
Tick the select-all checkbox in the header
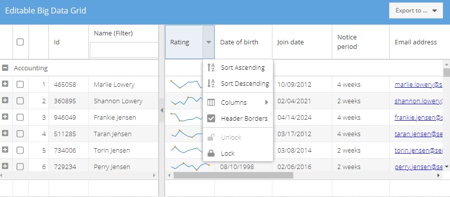[20, 42]
